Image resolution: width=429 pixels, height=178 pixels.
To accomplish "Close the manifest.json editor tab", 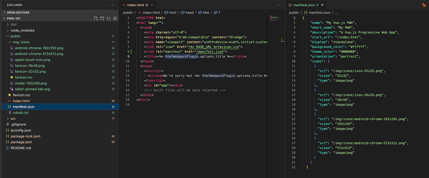I will (x=322, y=5).
